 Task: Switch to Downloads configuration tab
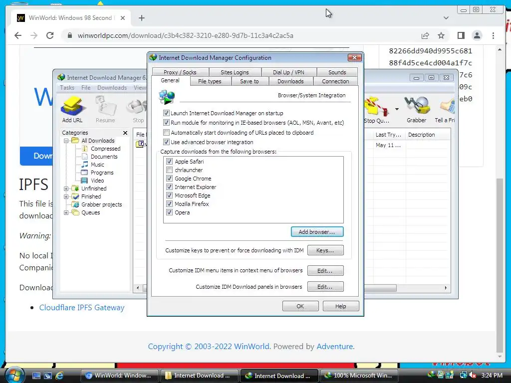290,81
